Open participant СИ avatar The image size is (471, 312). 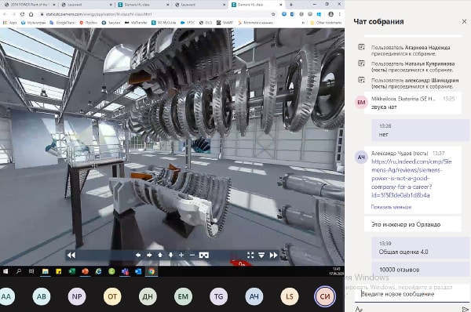(325, 296)
